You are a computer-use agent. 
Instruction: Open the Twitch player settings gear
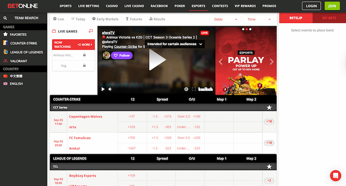(x=186, y=89)
